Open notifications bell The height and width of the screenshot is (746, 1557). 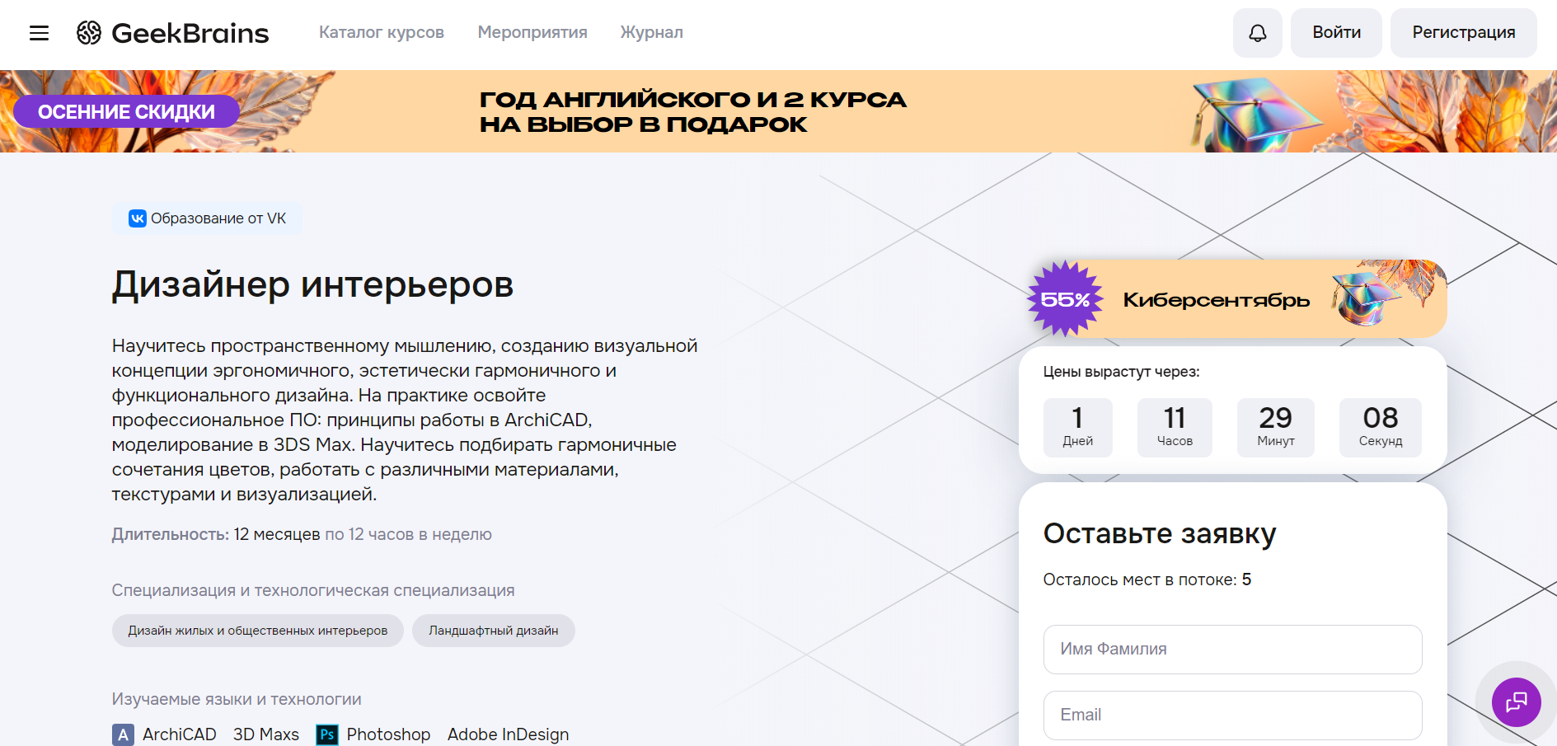point(1257,33)
